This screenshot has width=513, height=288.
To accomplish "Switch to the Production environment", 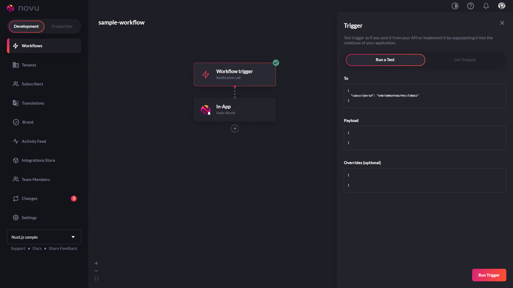I will 62,26.
